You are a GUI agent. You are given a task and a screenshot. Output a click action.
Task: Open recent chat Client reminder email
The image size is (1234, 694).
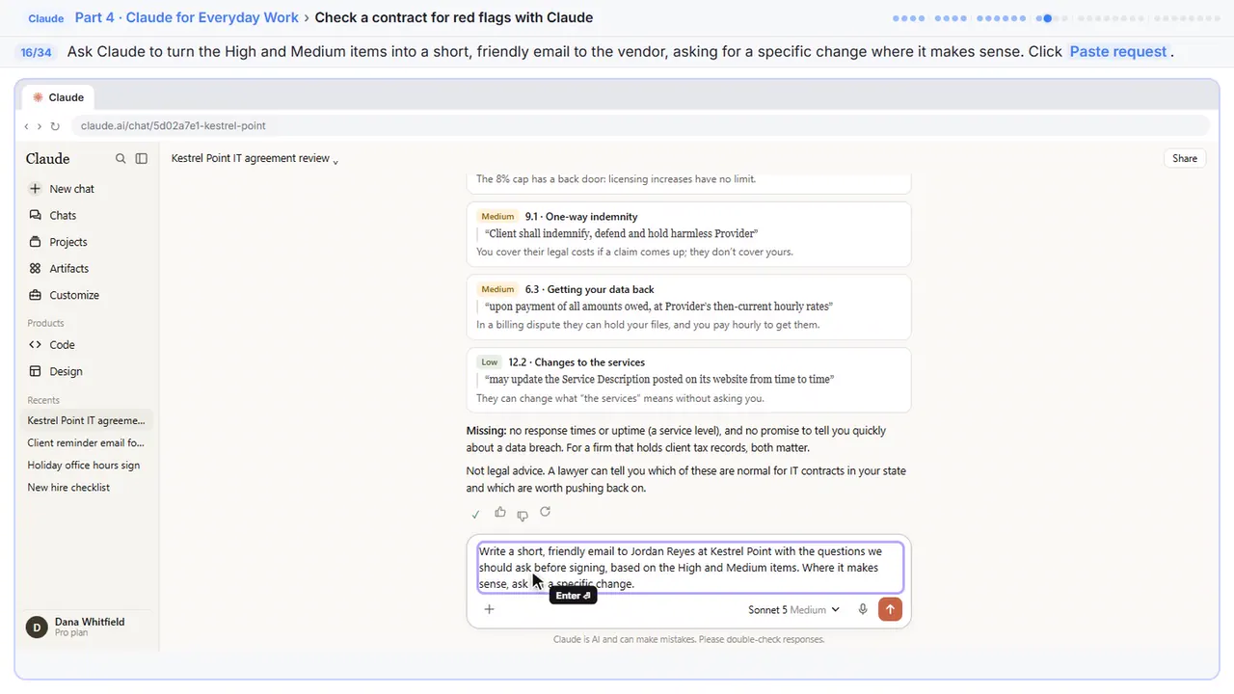pos(87,442)
